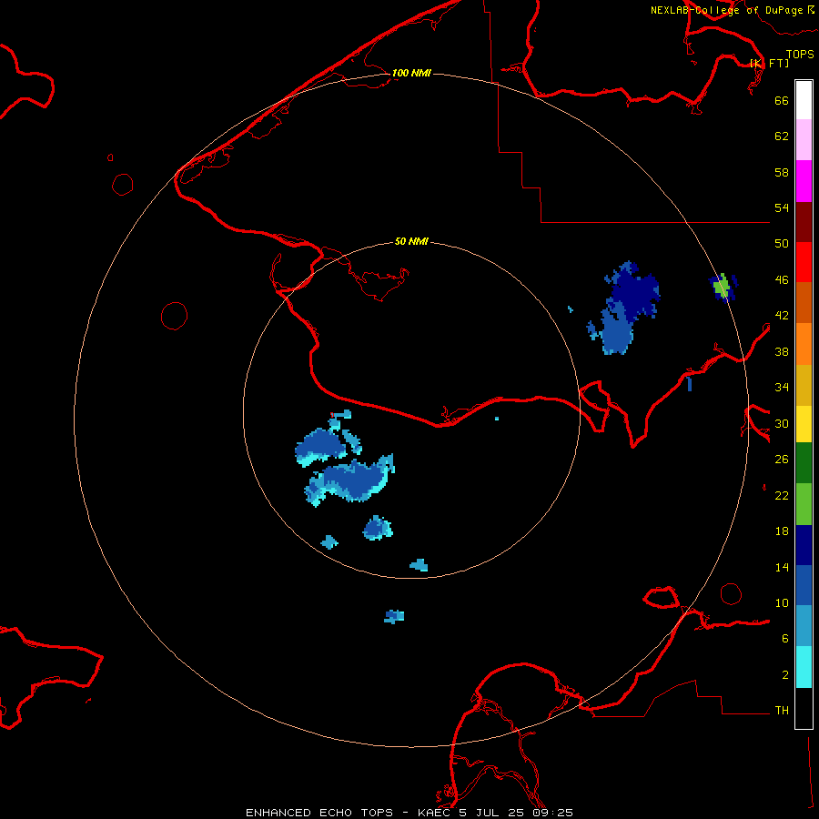Pick the navy swatch in the tops legend
Screen dimensions: 819x819
[804, 545]
